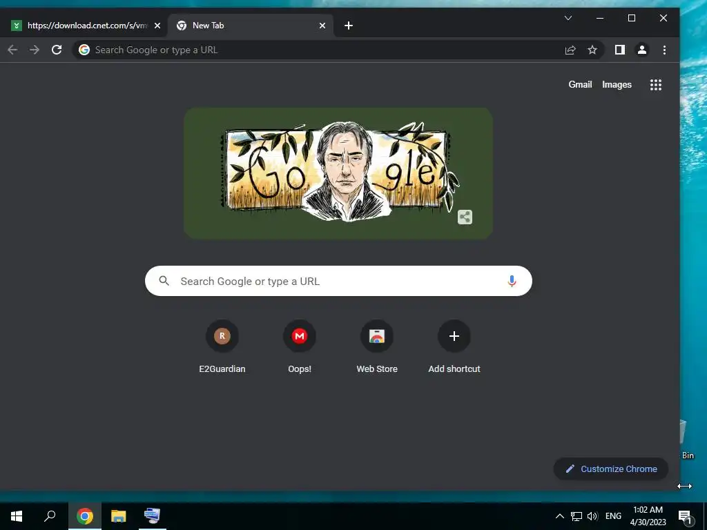Close the New Tab tab
Viewport: 707px width, 530px height.
[x=322, y=26]
